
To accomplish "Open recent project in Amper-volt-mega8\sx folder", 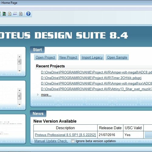I will click(x=96, y=84).
